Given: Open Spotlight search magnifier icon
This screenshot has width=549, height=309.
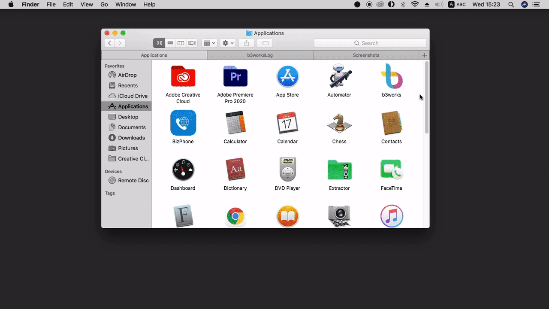Looking at the screenshot, I should 511,4.
